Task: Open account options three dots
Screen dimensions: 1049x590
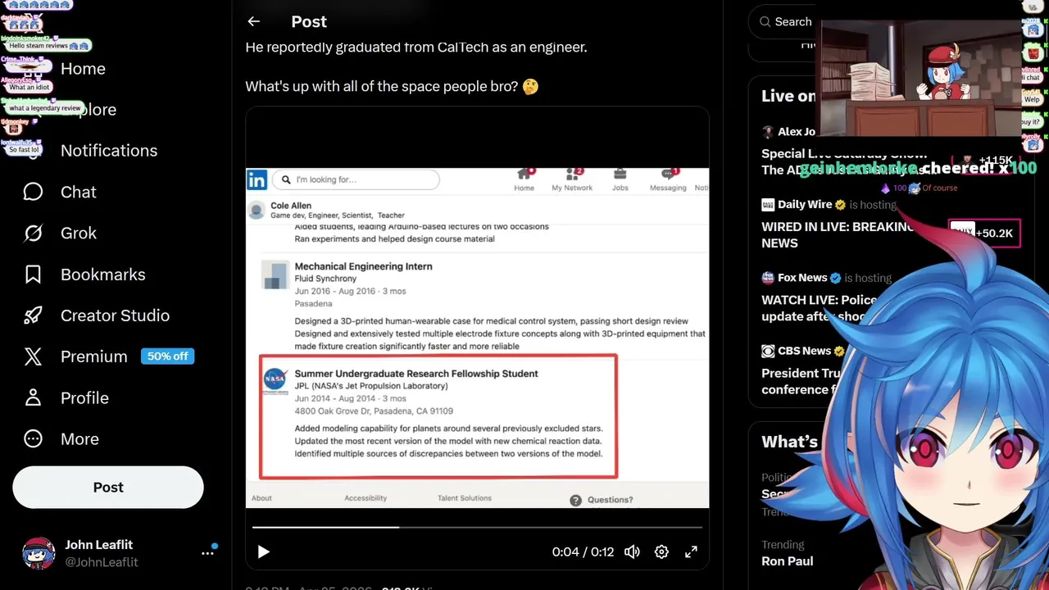Action: coord(207,553)
